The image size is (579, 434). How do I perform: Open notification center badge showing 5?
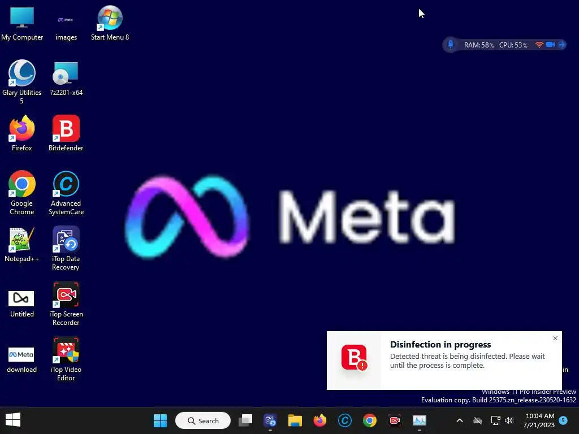pos(563,420)
